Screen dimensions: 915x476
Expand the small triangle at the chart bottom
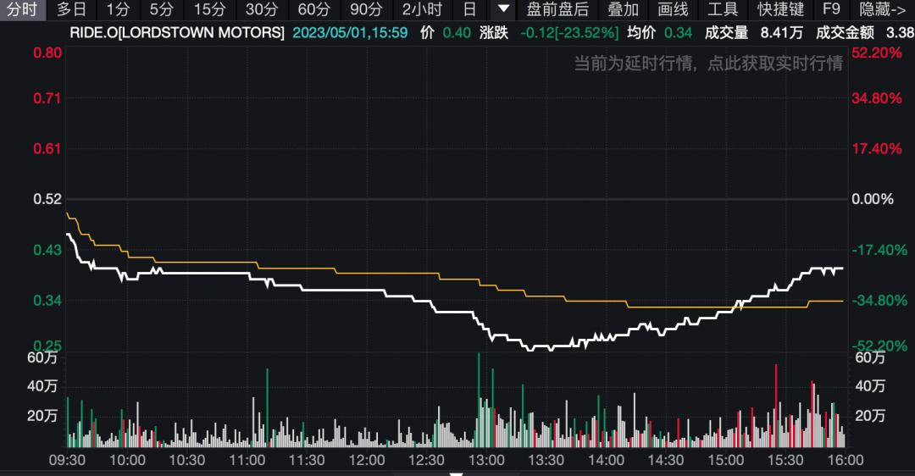[x=457, y=474]
